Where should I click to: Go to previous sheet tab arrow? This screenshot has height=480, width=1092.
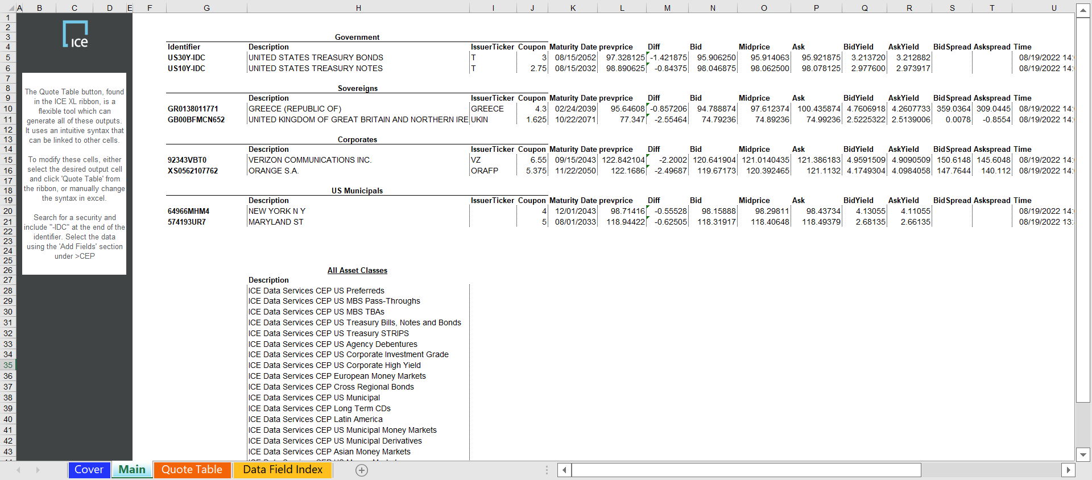[x=19, y=470]
